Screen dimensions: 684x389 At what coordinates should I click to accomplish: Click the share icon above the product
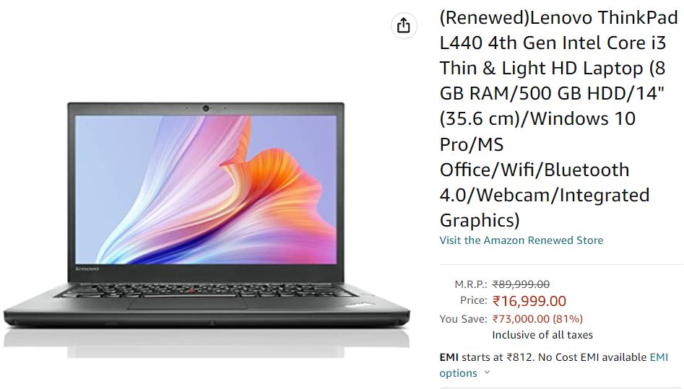pyautogui.click(x=404, y=26)
